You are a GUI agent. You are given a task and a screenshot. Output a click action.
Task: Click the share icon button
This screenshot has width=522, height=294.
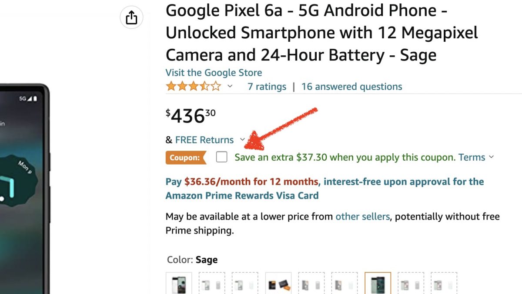(131, 18)
